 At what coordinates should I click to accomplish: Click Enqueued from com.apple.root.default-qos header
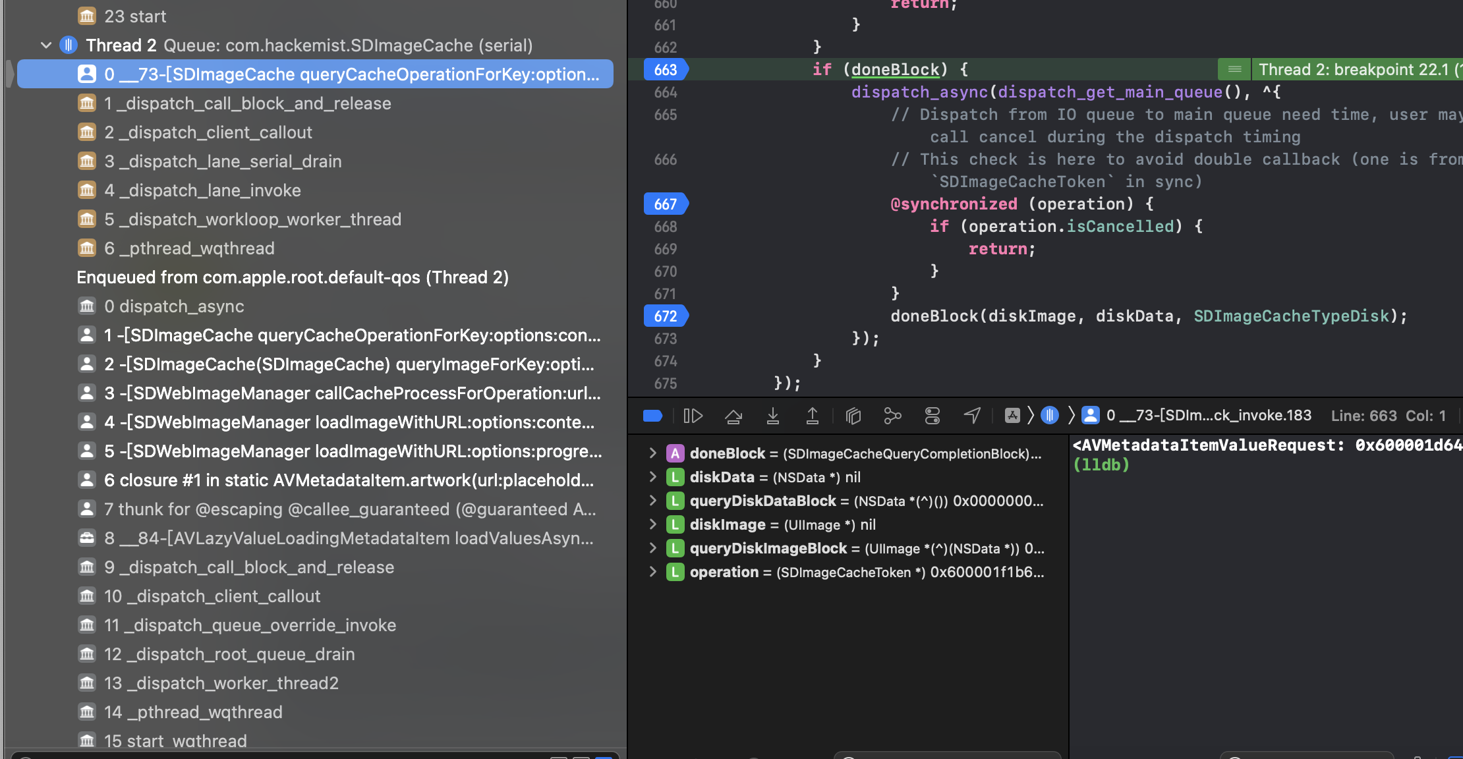coord(293,277)
